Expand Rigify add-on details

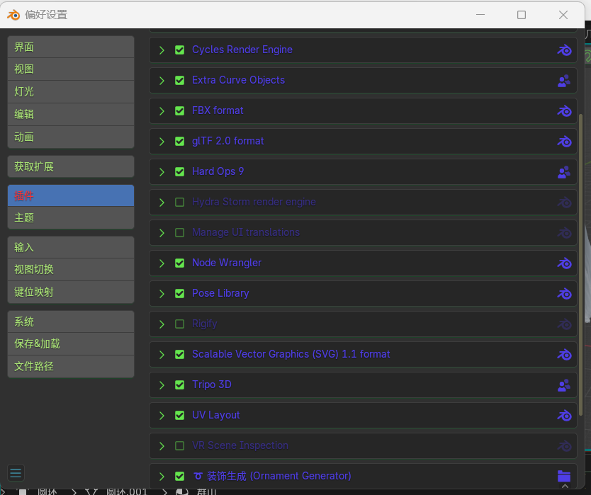pos(162,324)
